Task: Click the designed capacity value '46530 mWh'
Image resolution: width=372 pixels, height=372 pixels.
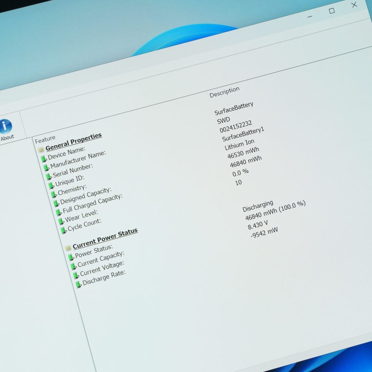Action: [243, 153]
